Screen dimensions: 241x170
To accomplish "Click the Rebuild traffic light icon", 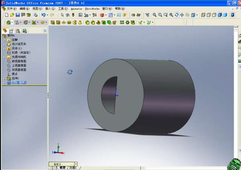I will click(74, 15).
